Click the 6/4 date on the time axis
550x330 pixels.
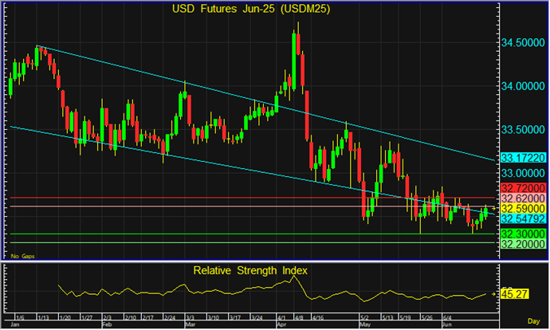447,318
